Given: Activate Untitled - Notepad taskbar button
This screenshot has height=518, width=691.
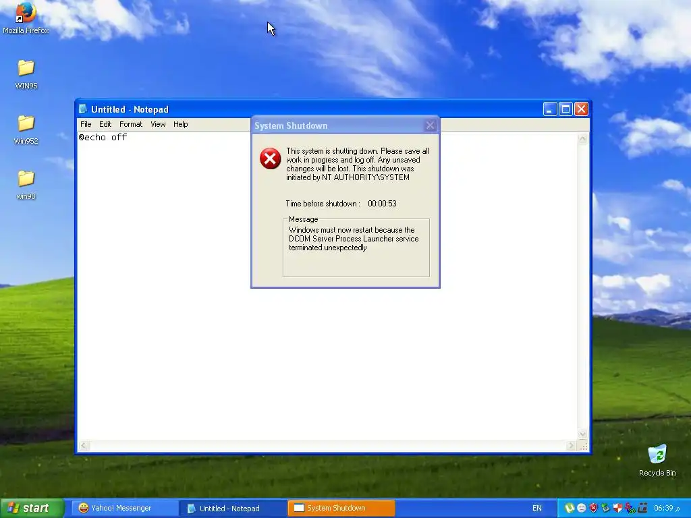Looking at the screenshot, I should (233, 509).
